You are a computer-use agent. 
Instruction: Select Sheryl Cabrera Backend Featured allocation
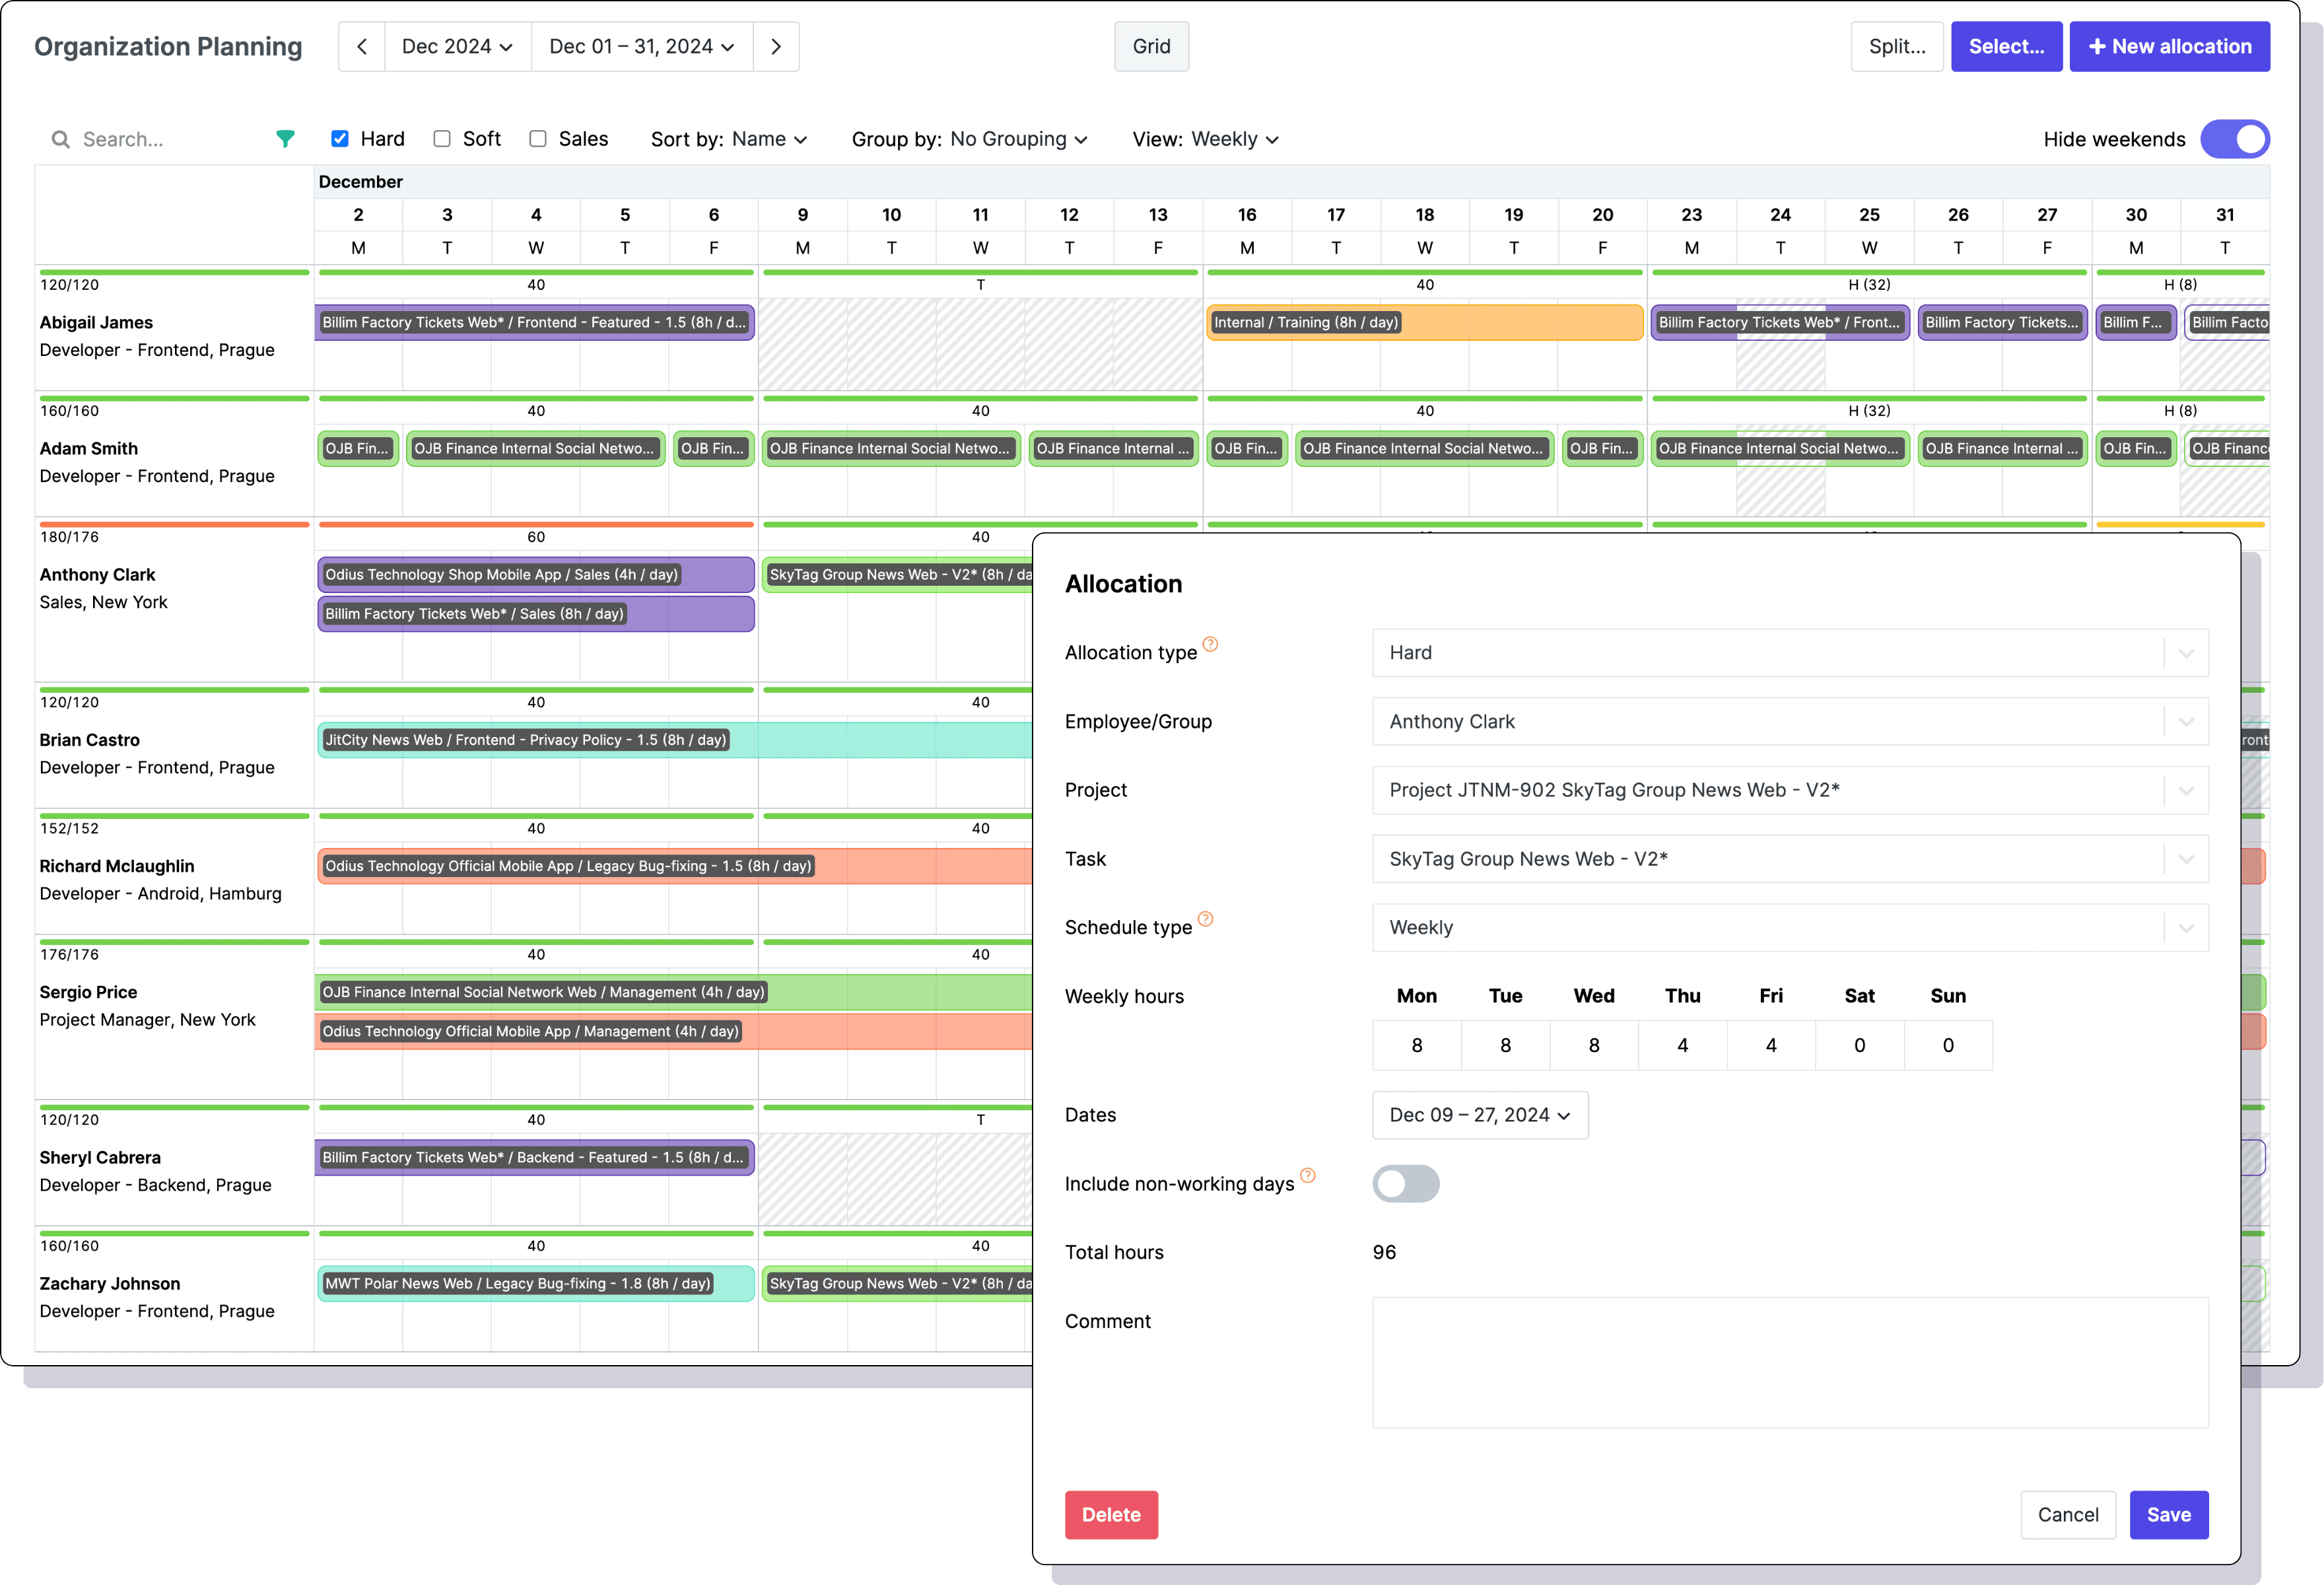pyautogui.click(x=535, y=1157)
